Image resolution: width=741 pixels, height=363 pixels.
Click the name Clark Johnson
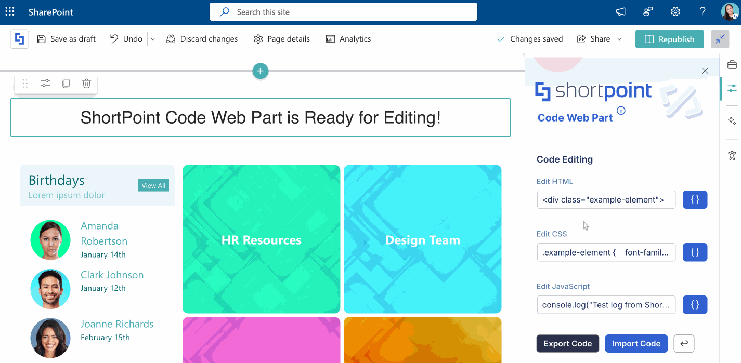pyautogui.click(x=112, y=275)
